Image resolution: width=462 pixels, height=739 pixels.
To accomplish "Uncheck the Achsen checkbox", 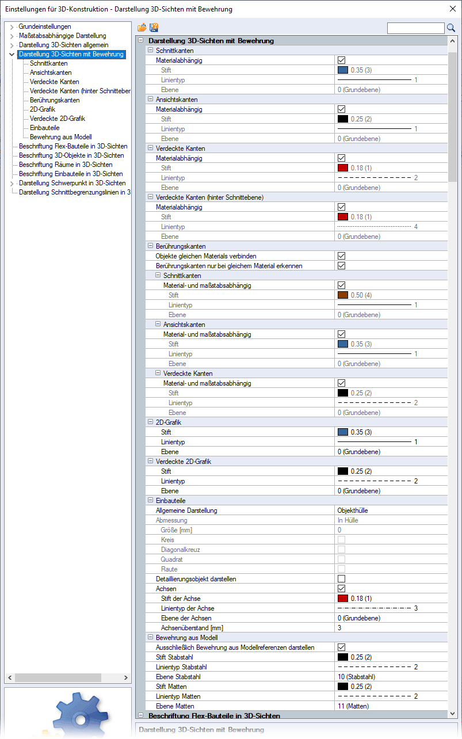I will [341, 589].
